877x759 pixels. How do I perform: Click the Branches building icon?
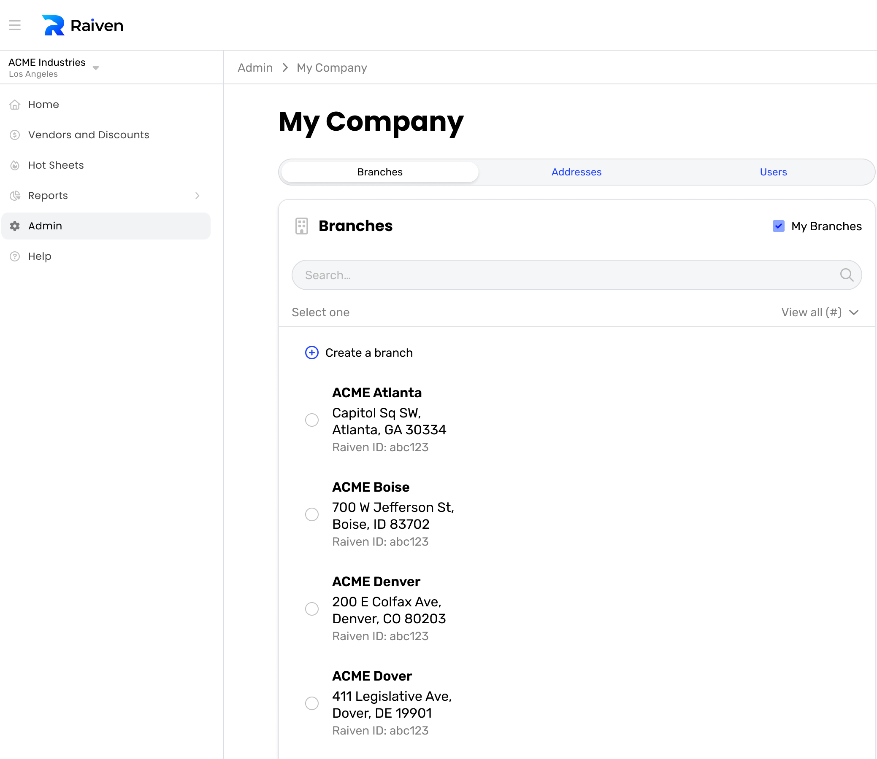[x=302, y=226]
